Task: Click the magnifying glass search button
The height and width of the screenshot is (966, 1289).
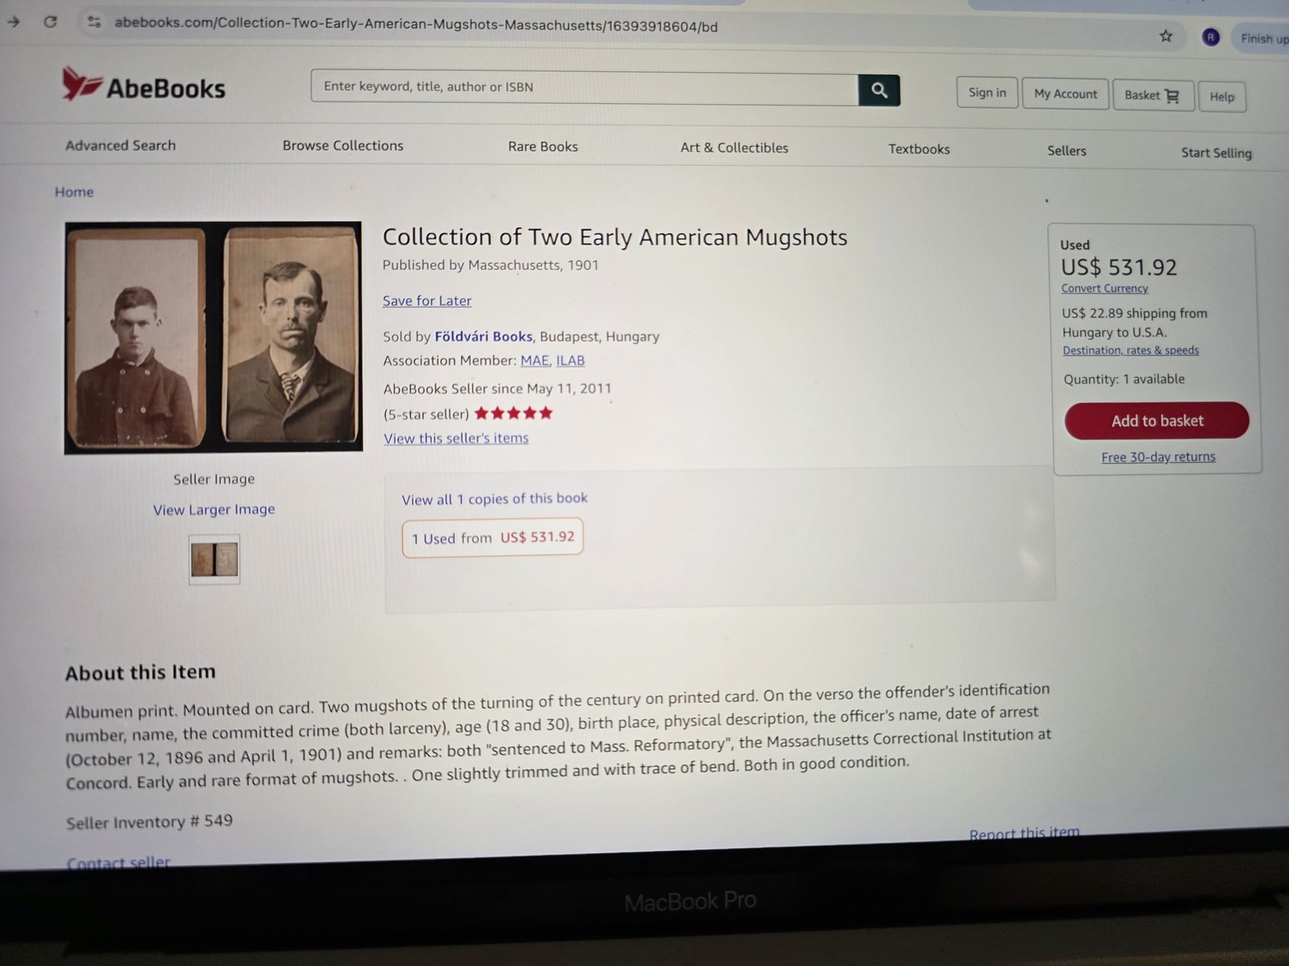Action: tap(879, 90)
